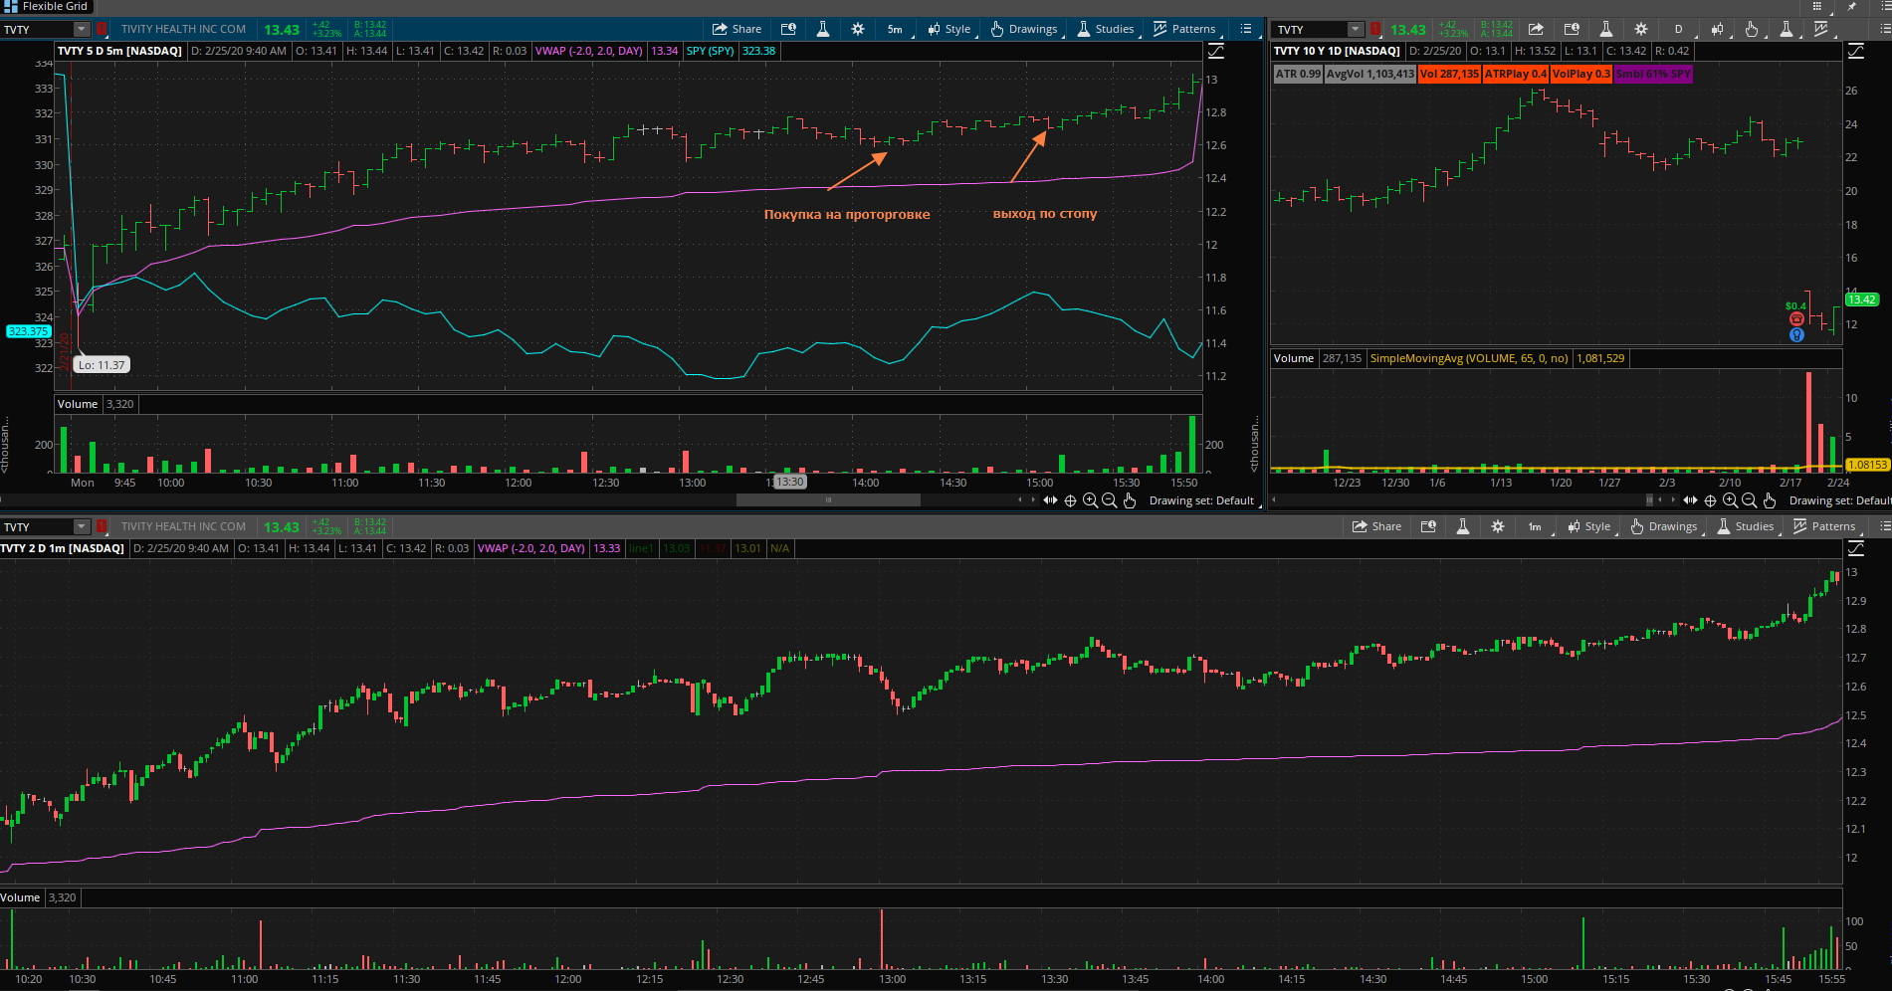Expand the 5m timeframe selector

895,29
